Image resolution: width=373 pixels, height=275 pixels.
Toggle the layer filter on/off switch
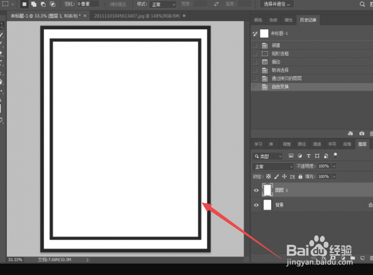335,155
